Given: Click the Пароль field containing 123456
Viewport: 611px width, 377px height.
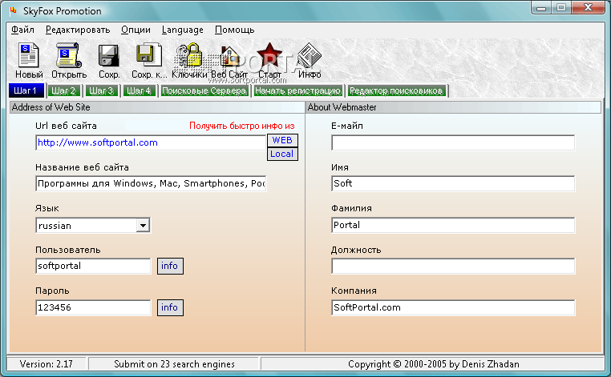Looking at the screenshot, I should point(93,307).
